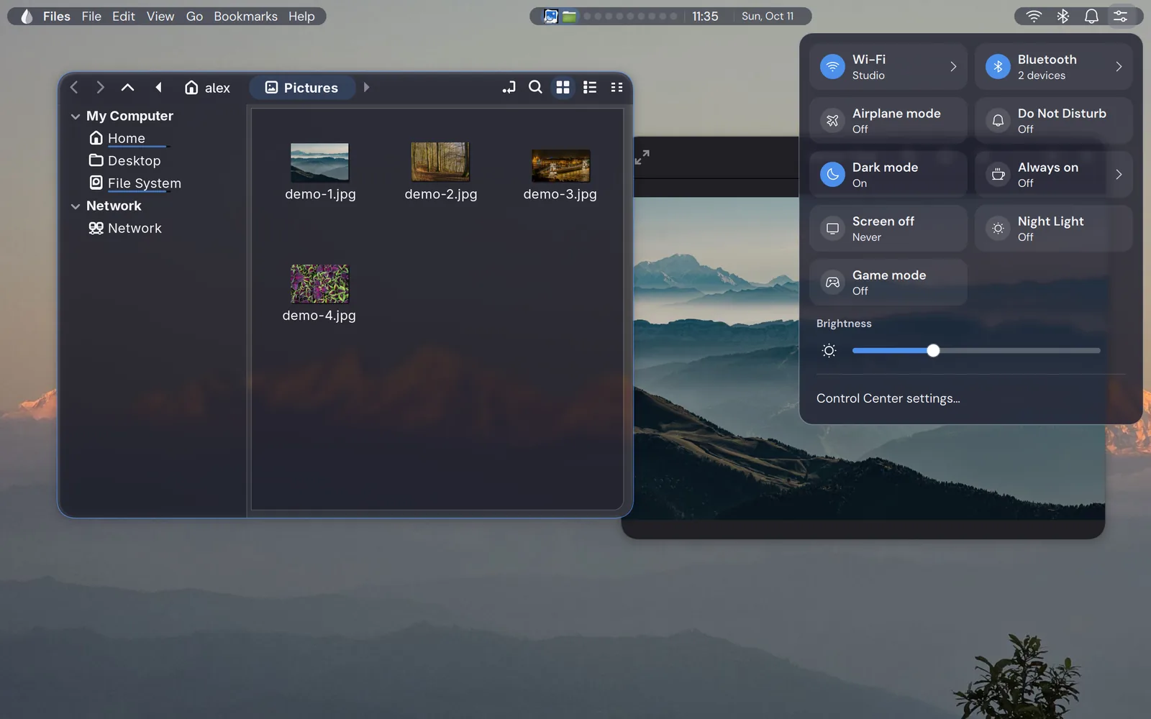Open the Wi-Fi icon in top panel
This screenshot has width=1151, height=719.
coord(1034,16)
